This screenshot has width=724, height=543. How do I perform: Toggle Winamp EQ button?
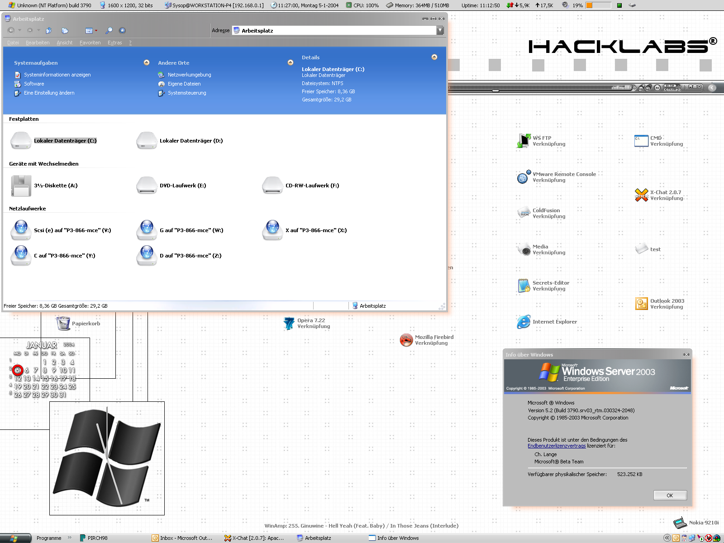click(657, 88)
